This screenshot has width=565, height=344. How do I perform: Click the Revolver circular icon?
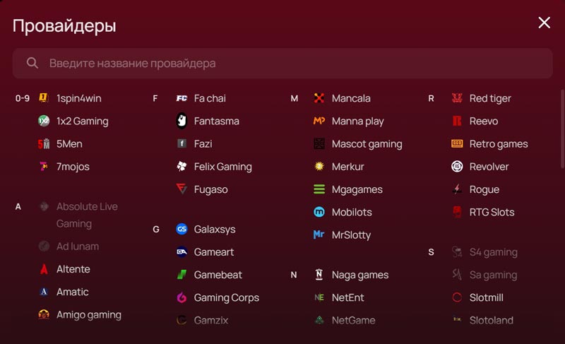pos(457,167)
